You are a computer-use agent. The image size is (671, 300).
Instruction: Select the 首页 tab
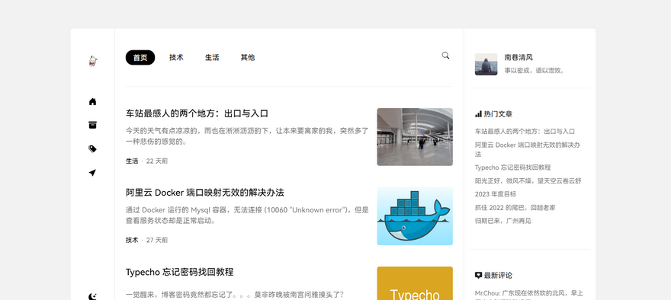click(140, 58)
